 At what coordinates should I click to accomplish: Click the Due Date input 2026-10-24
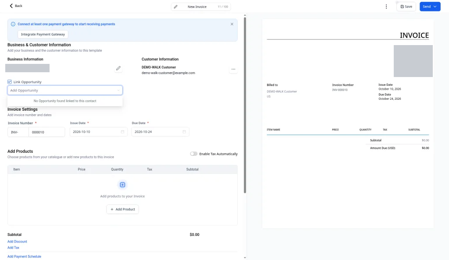[160, 132]
